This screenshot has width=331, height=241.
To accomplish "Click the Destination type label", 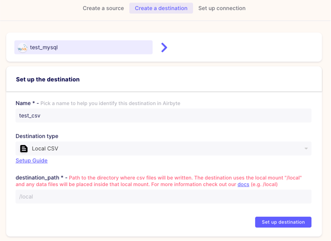I will click(37, 136).
